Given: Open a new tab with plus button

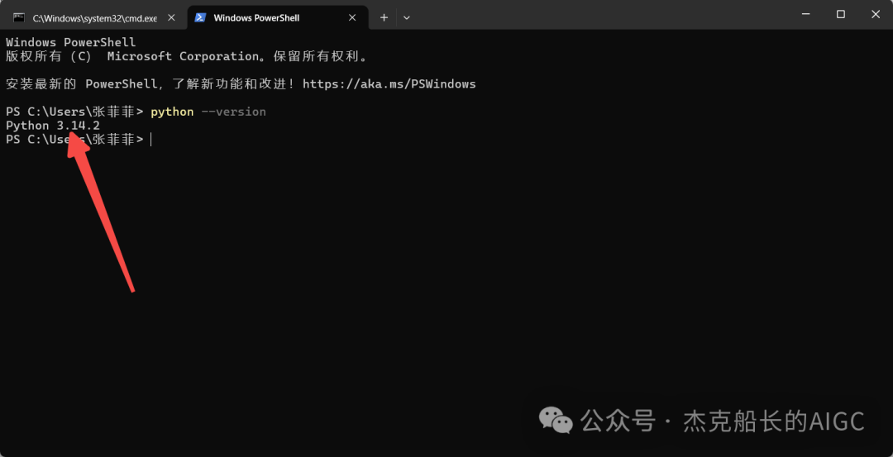Looking at the screenshot, I should (384, 17).
